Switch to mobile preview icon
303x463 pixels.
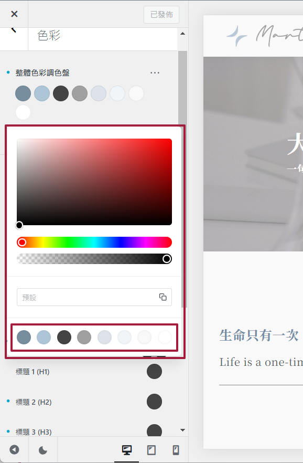coord(176,450)
